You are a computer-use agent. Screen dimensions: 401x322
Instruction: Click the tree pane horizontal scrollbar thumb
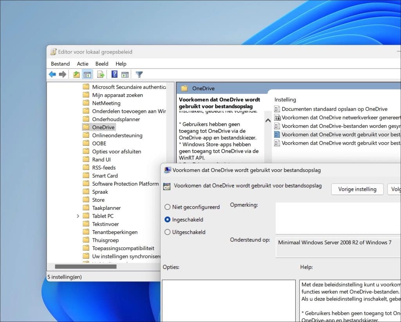(86, 267)
